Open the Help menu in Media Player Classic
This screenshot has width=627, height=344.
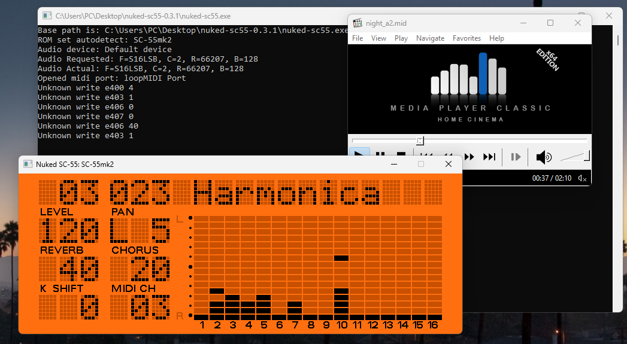[x=496, y=38]
